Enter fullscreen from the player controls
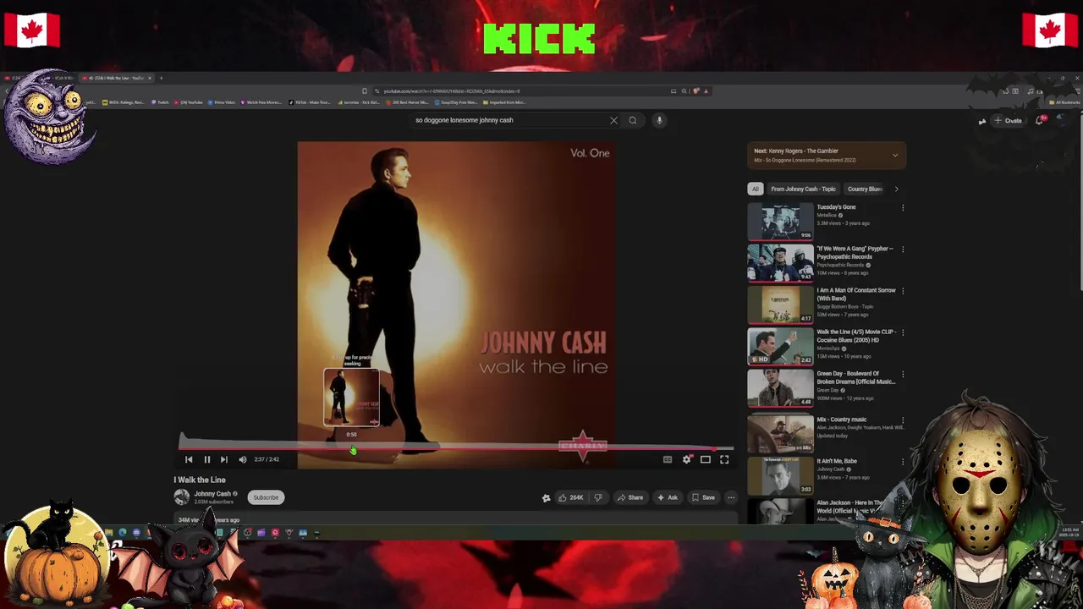Viewport: 1083px width, 609px height. pos(724,459)
